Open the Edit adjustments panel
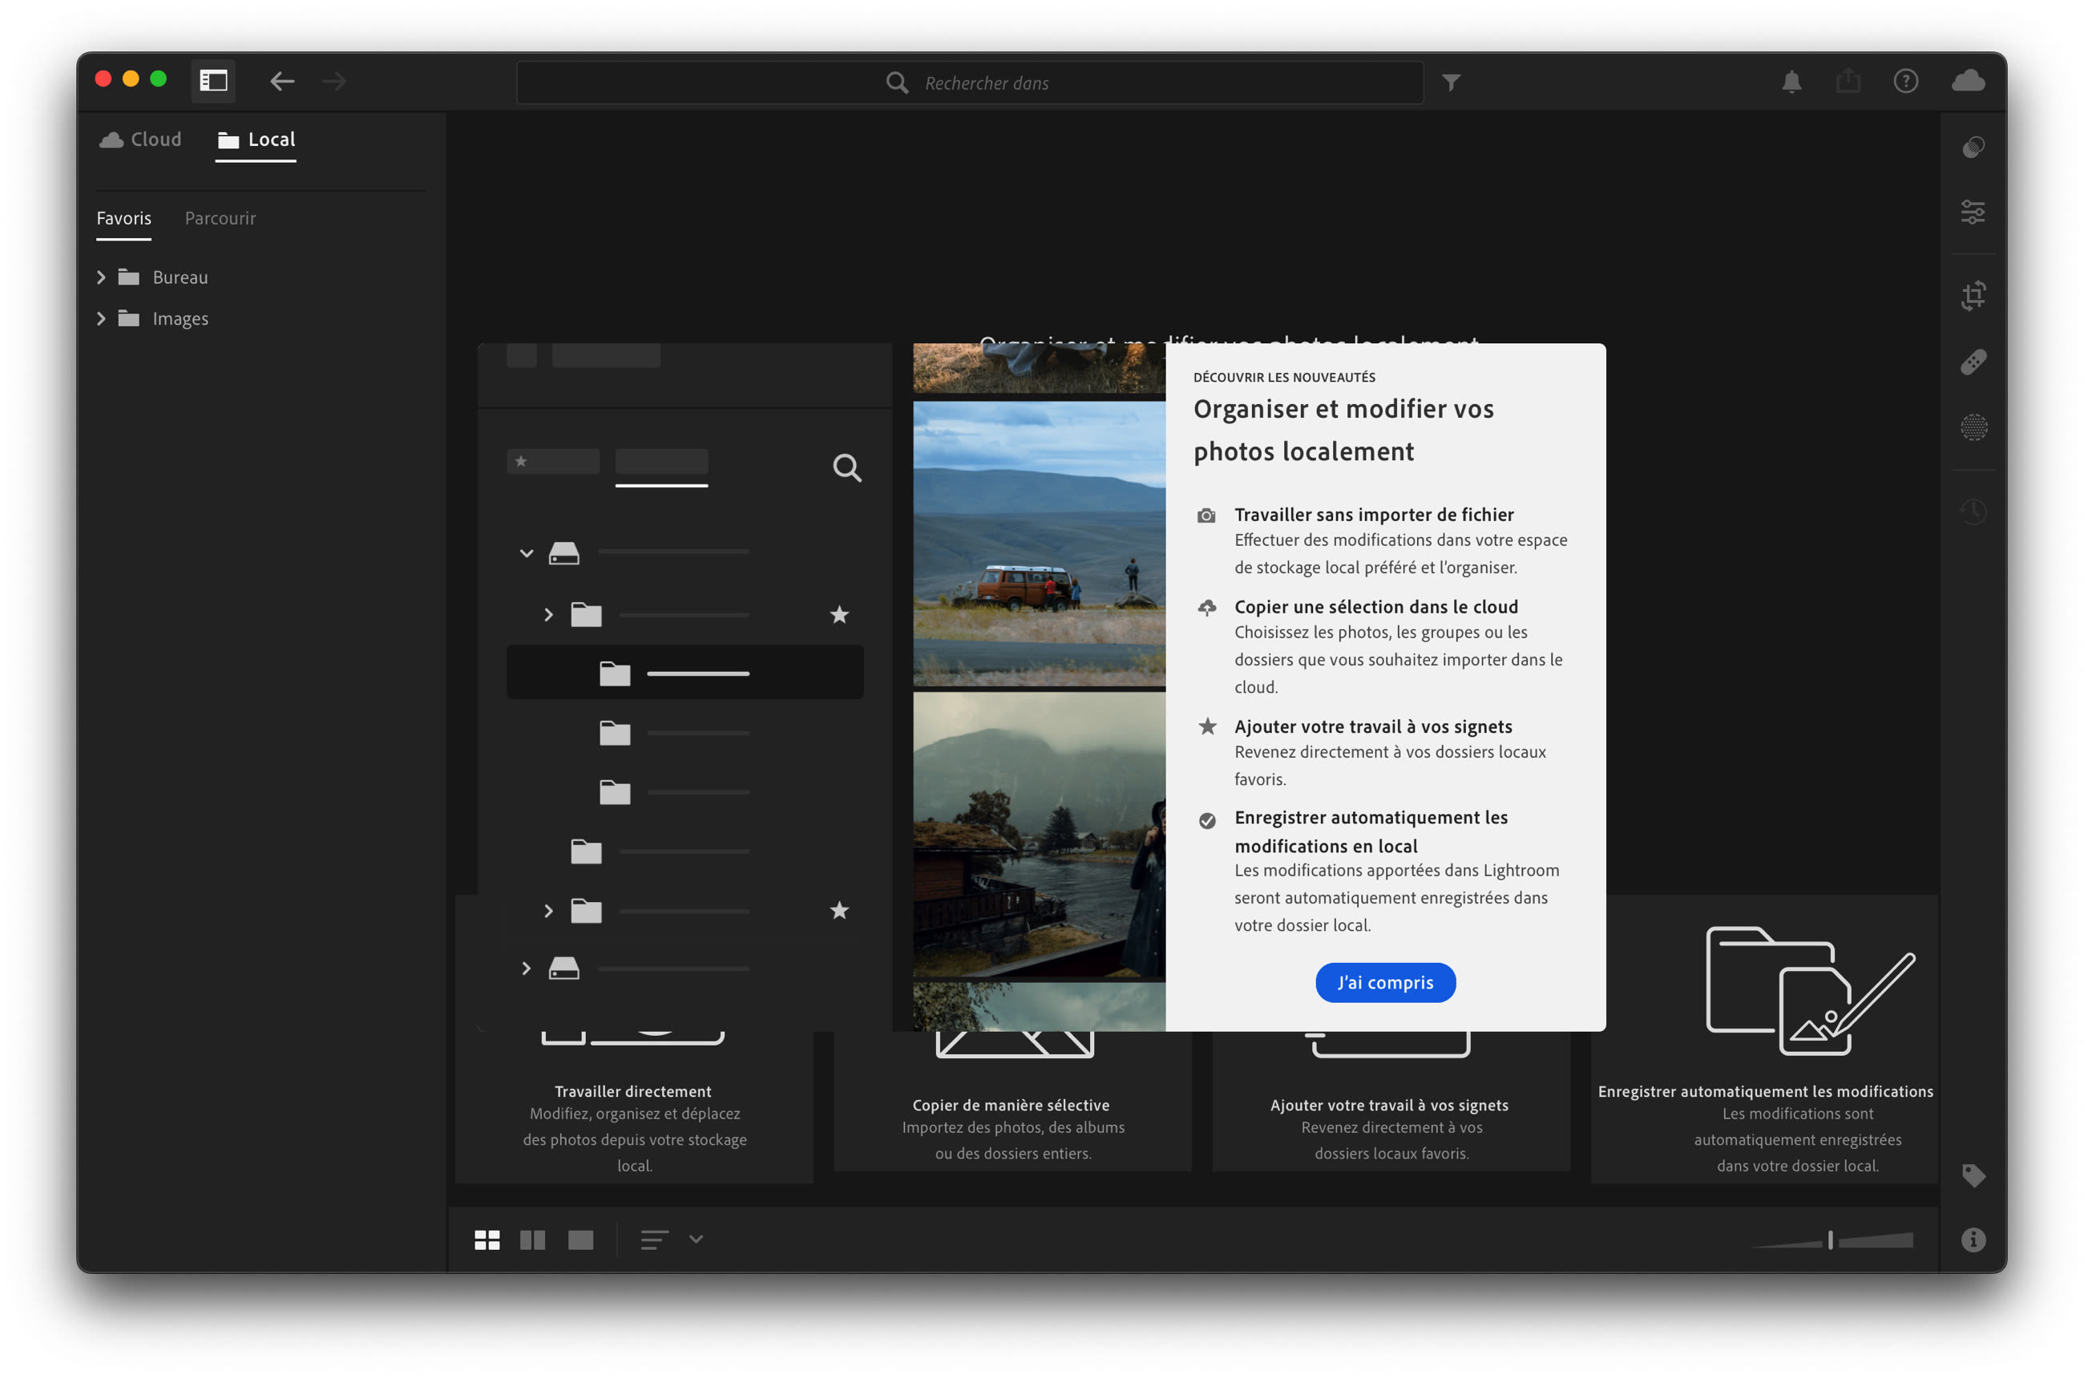This screenshot has height=1375, width=2084. (1973, 212)
